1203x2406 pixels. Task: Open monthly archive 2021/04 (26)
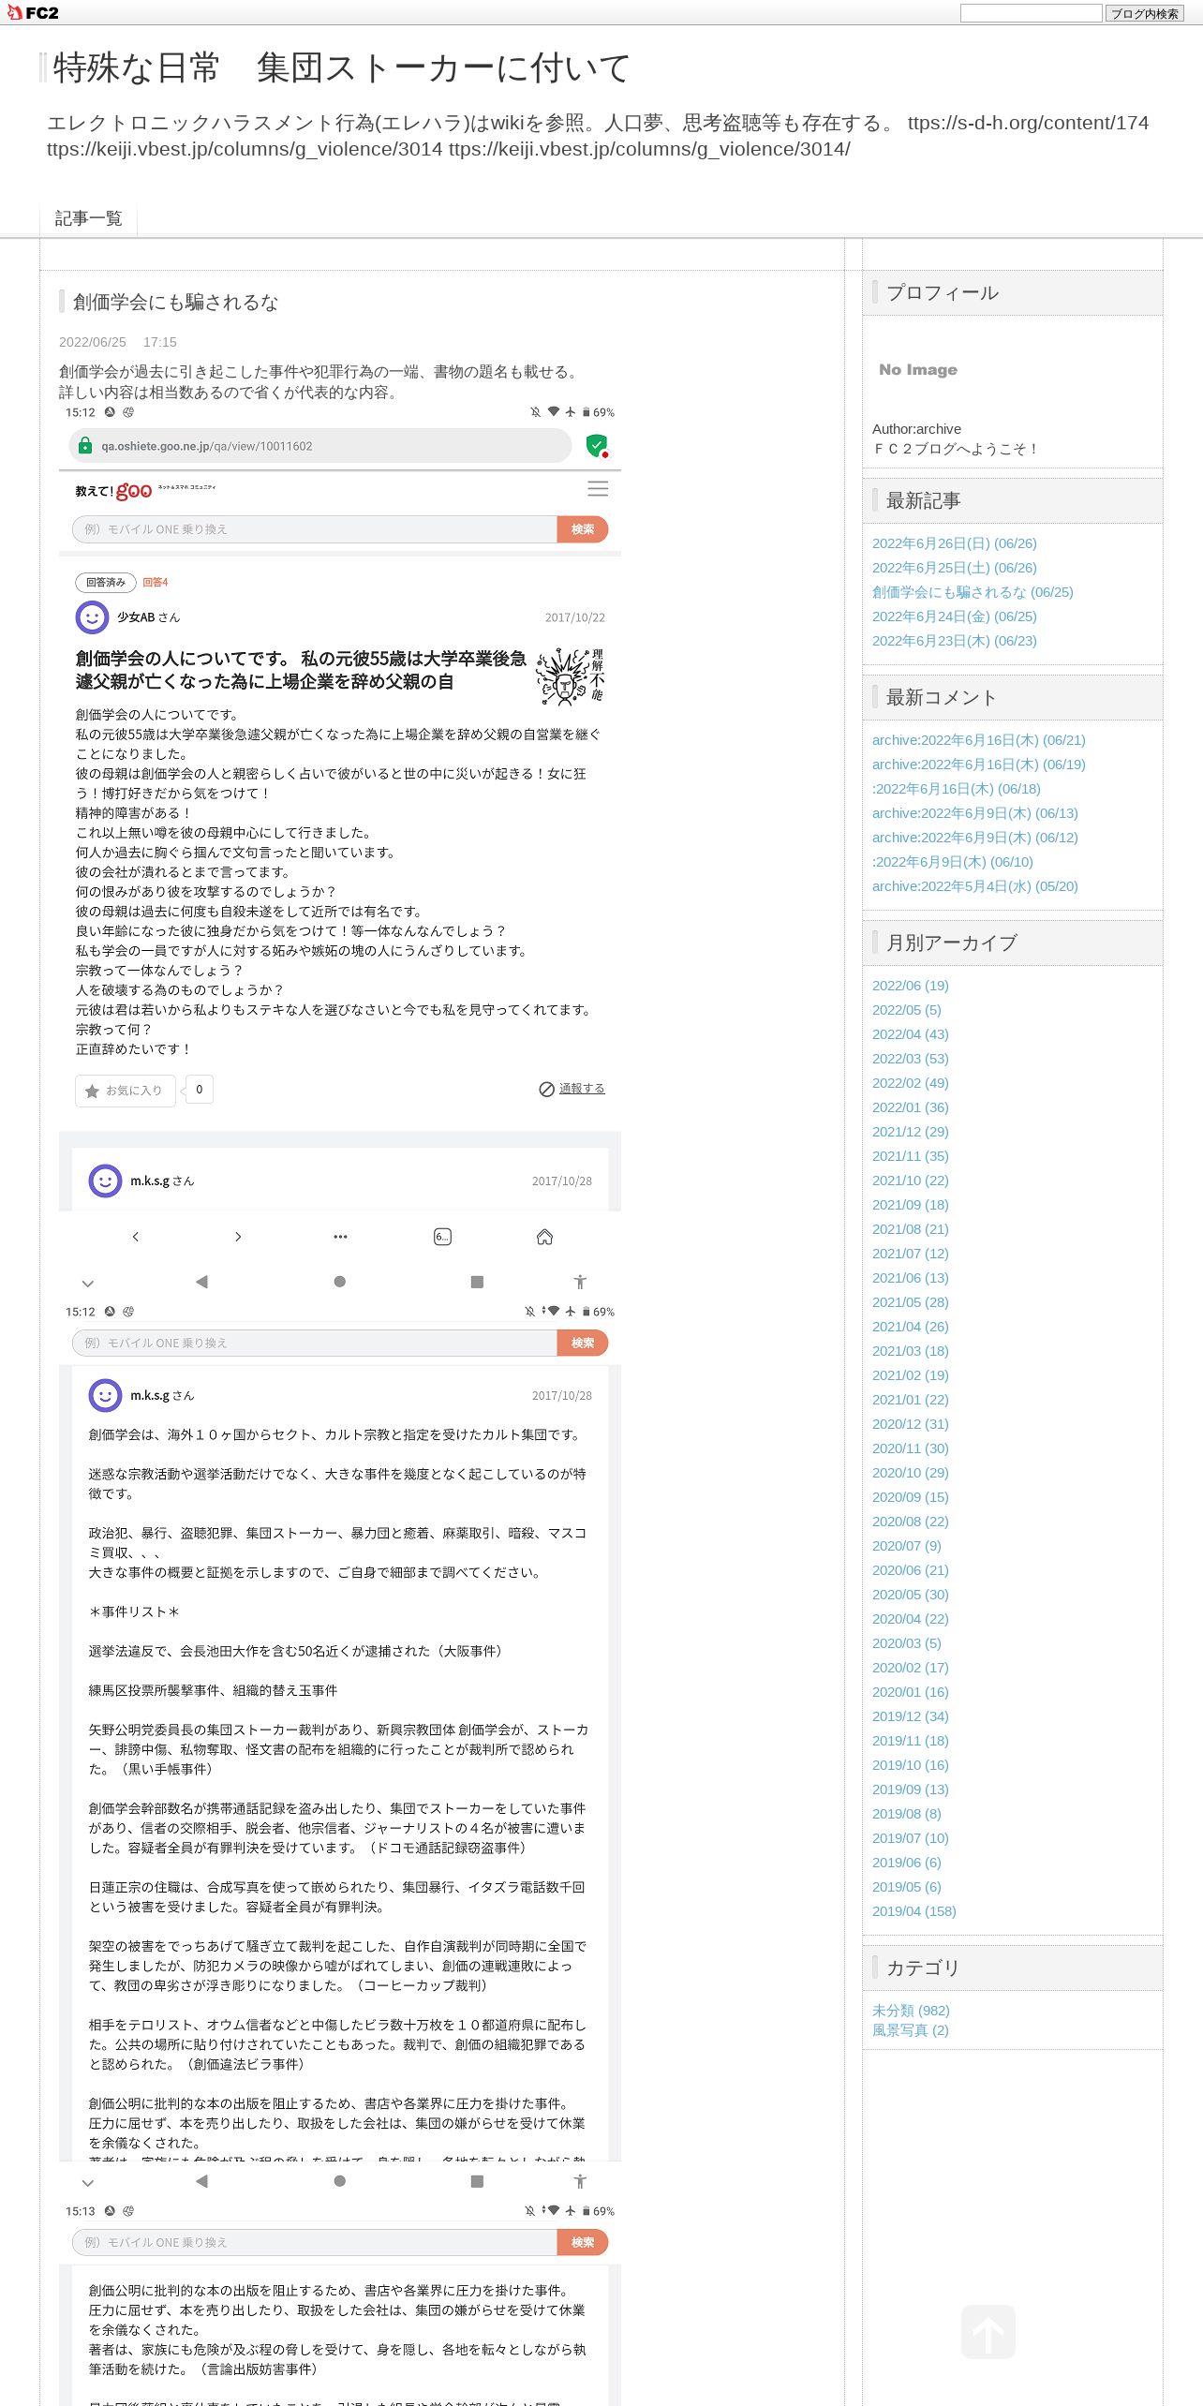point(910,1327)
